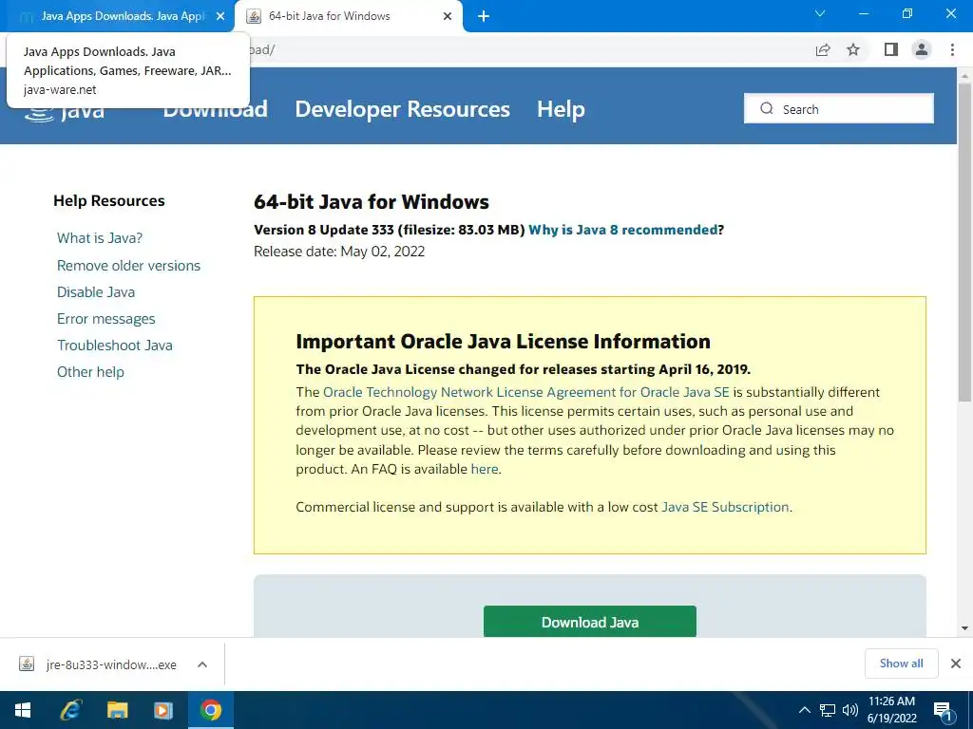Open the What is Java? link
This screenshot has height=729, width=973.
pyautogui.click(x=99, y=238)
